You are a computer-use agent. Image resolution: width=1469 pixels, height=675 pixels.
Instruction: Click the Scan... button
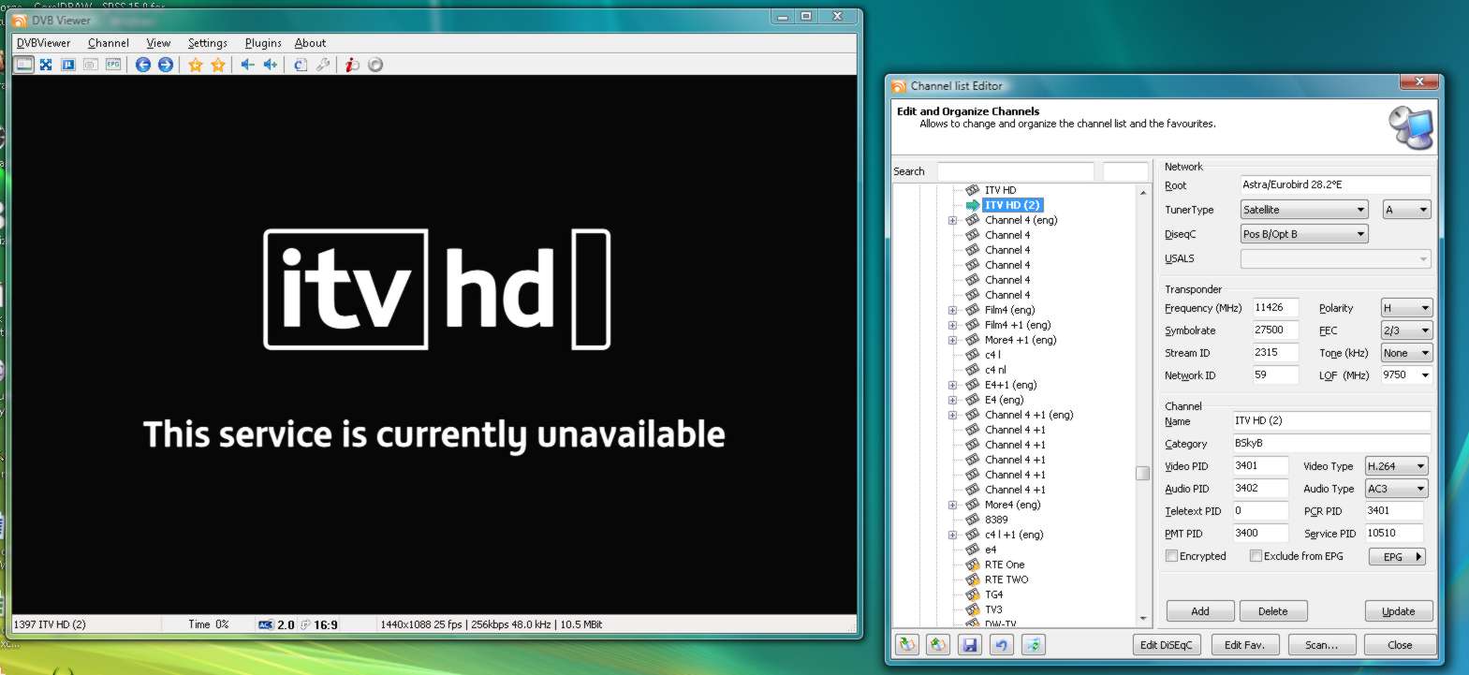1322,645
